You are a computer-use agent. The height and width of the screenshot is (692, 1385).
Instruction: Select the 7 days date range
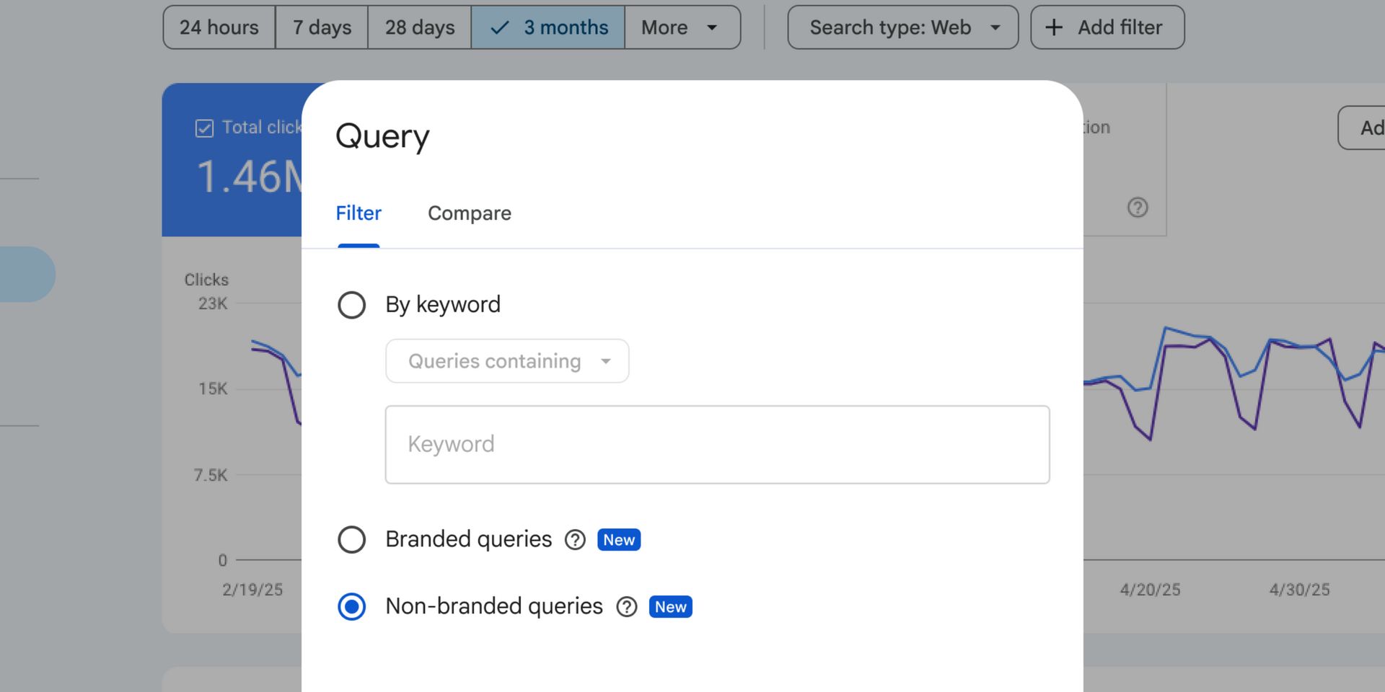coord(322,27)
